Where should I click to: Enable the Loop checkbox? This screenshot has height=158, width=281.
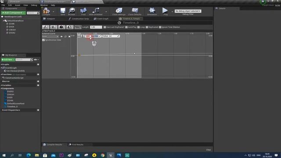tap(138, 27)
